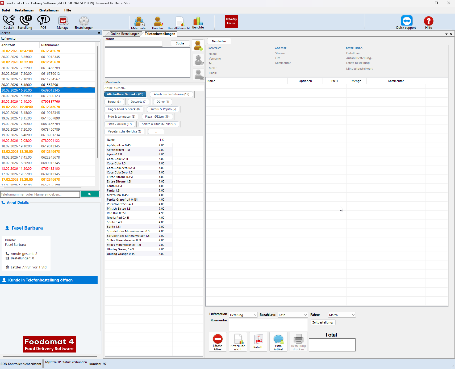Viewport: 455px width, 369px height.
Task: Click add new customer icon
Action: pyautogui.click(x=198, y=45)
